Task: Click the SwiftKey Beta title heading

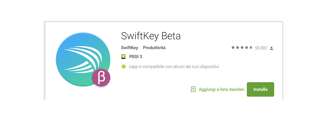Action: click(x=151, y=36)
